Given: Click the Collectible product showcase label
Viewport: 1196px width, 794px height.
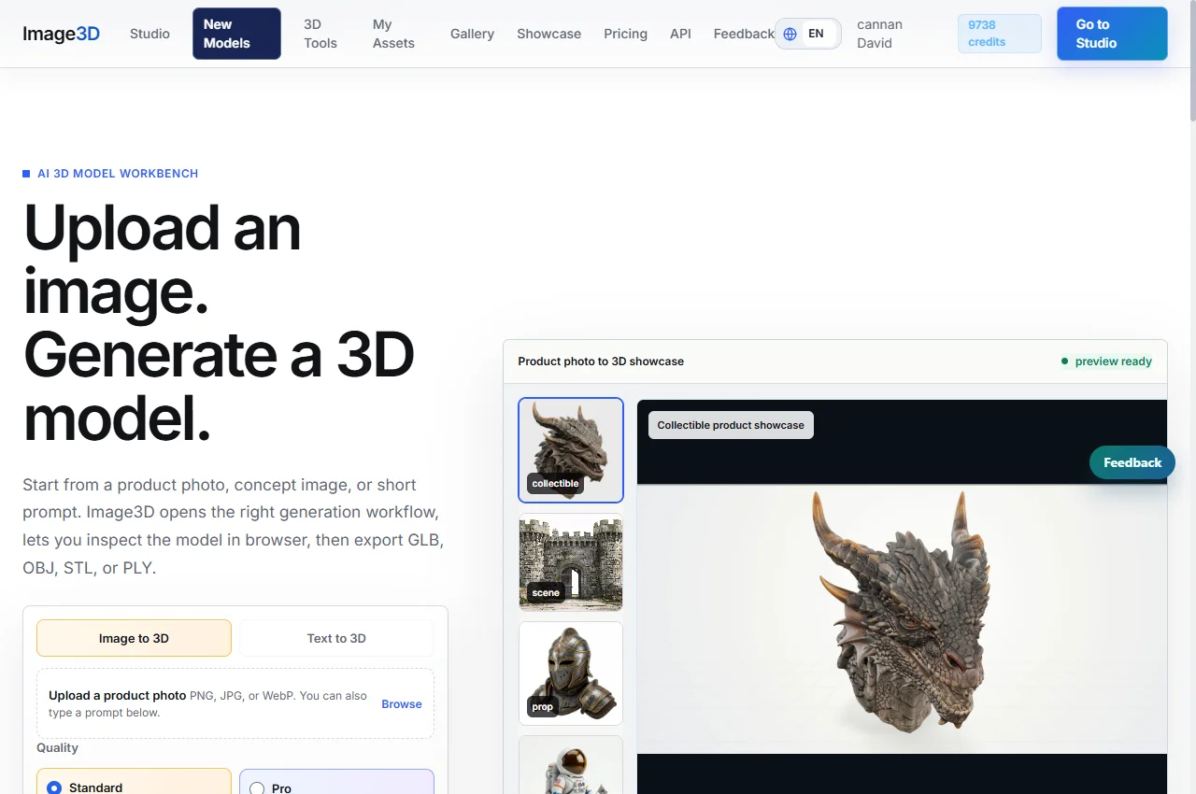Looking at the screenshot, I should coord(731,425).
